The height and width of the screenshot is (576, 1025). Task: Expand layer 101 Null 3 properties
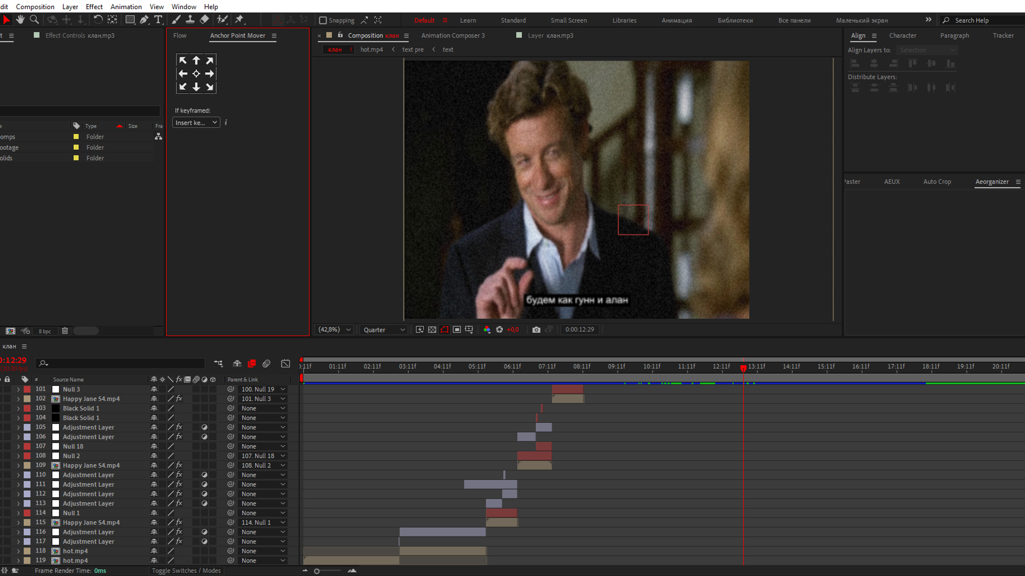coord(18,389)
